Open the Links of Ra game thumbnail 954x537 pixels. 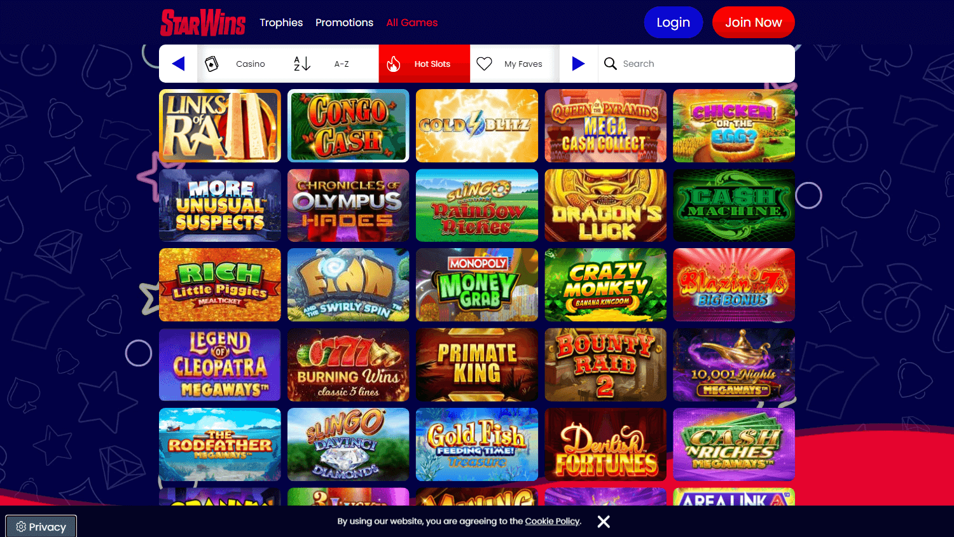tap(220, 126)
